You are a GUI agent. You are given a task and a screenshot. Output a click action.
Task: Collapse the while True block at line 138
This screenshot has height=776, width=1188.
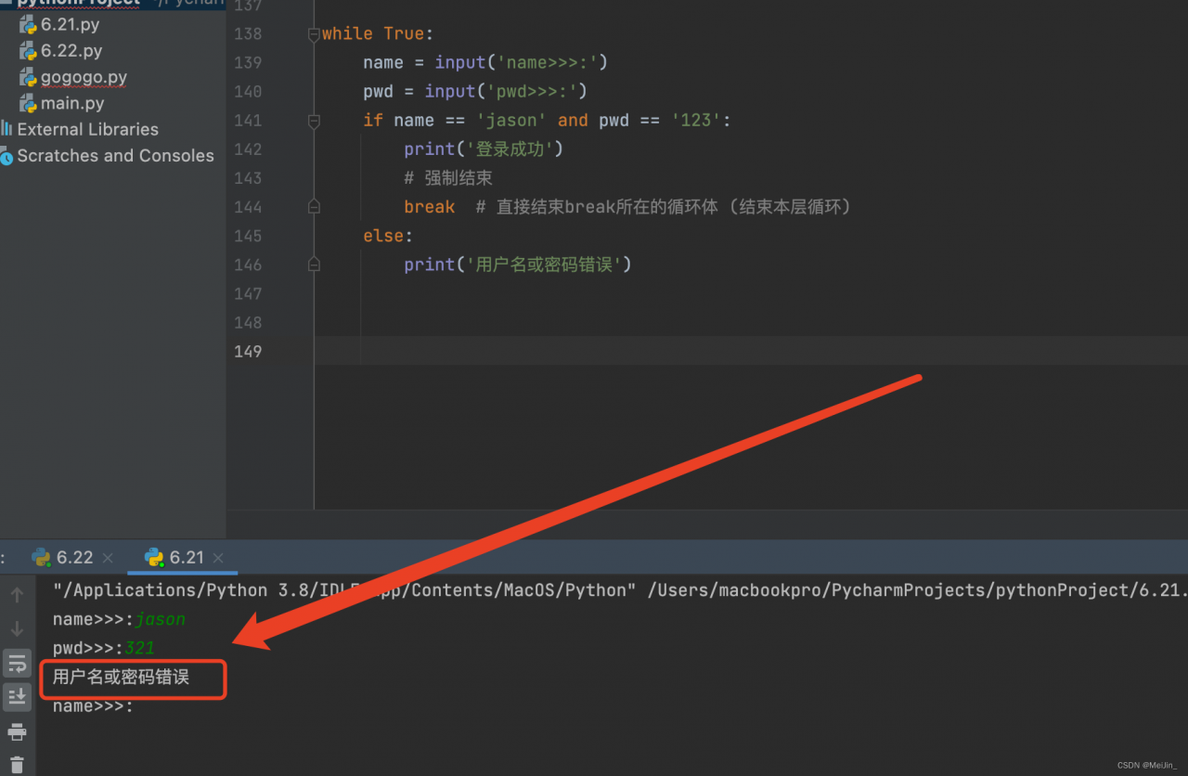314,33
